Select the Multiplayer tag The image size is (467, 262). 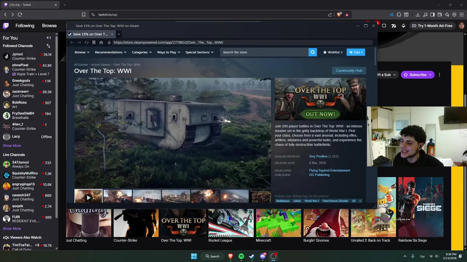click(283, 201)
